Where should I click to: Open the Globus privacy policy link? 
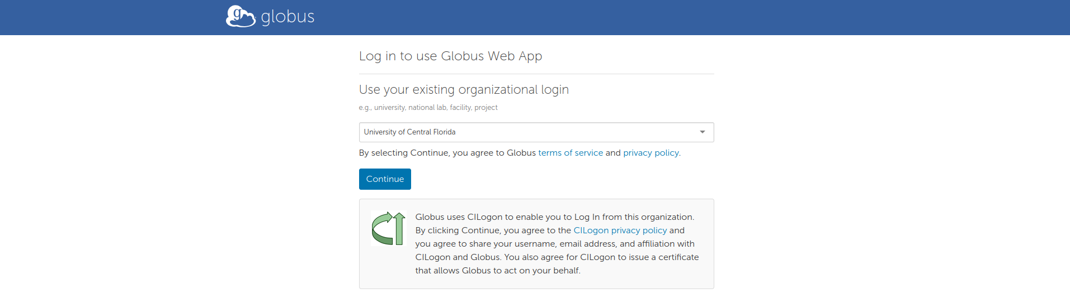click(x=651, y=153)
